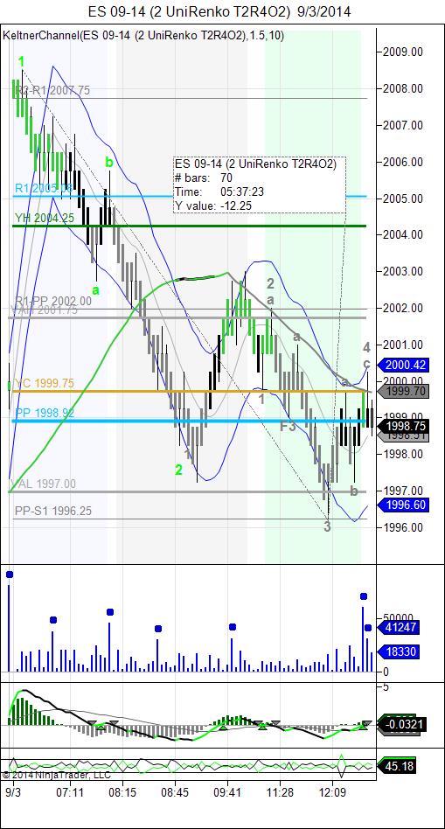
Task: Click the 2009.00 price axis label
Action: point(401,52)
